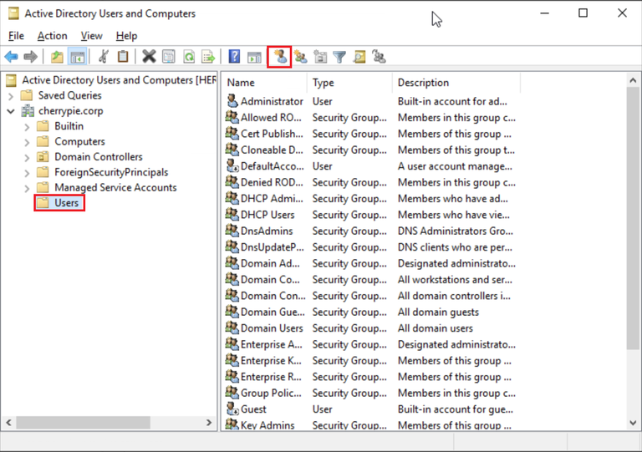642x452 pixels.
Task: Click the Back arrow in the toolbar
Action: tap(11, 57)
